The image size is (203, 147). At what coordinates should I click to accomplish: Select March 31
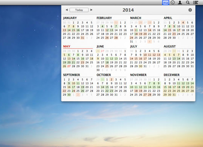tap(131, 41)
